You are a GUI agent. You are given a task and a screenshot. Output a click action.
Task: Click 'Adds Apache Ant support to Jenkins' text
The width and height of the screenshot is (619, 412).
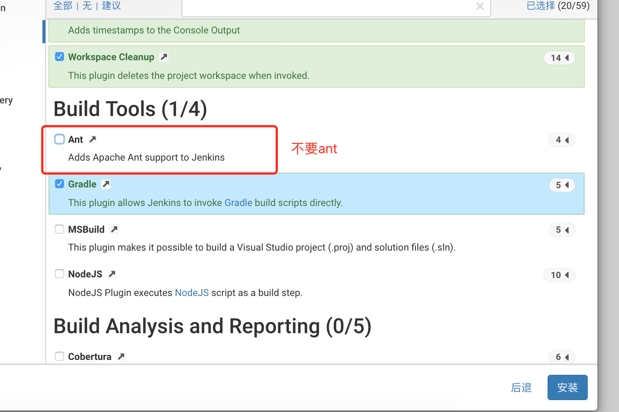(147, 157)
